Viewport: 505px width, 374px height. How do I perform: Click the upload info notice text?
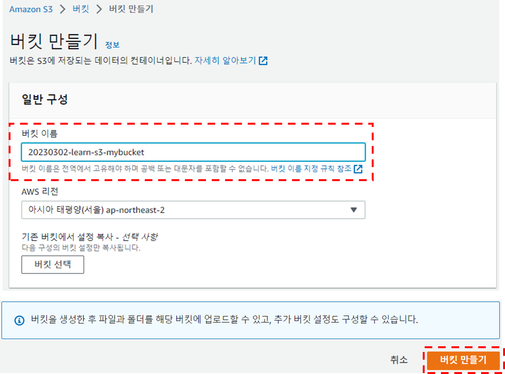coord(224,319)
